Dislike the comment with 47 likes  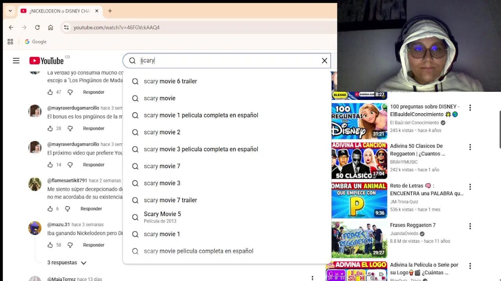pyautogui.click(x=70, y=92)
